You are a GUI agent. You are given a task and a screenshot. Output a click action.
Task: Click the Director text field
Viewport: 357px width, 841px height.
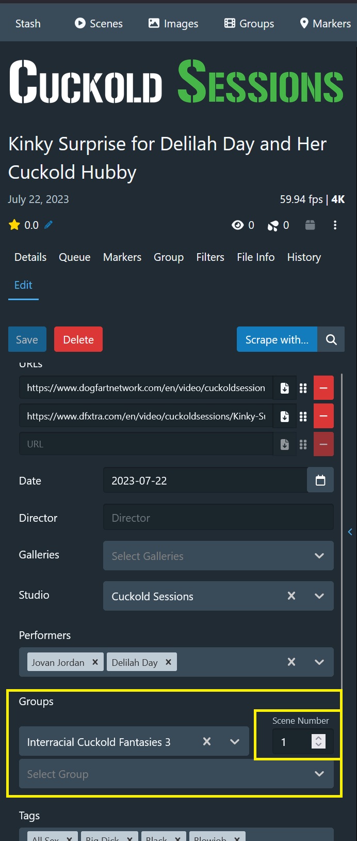click(218, 518)
